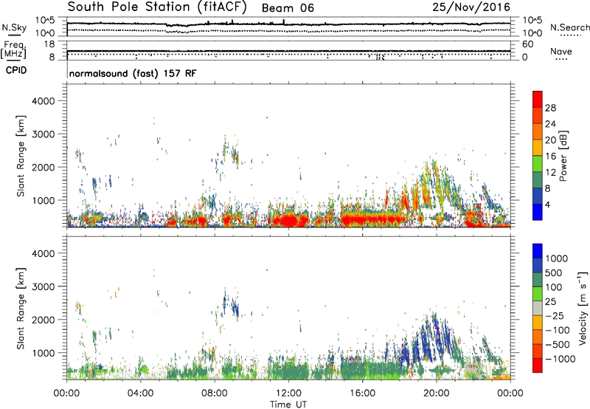Pick the gray -25 to 25 velocity segment
The width and height of the screenshot is (590, 409).
538,308
